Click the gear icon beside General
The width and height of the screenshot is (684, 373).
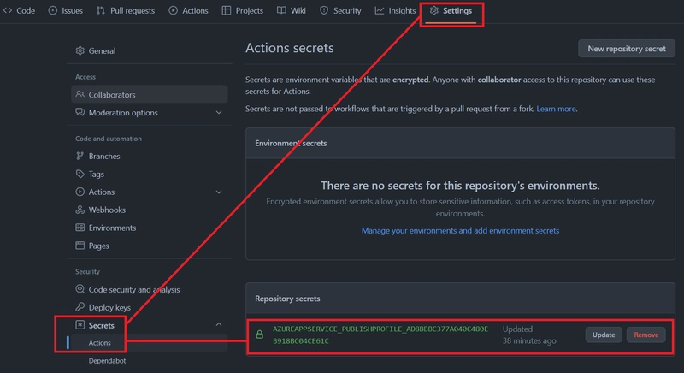[80, 51]
